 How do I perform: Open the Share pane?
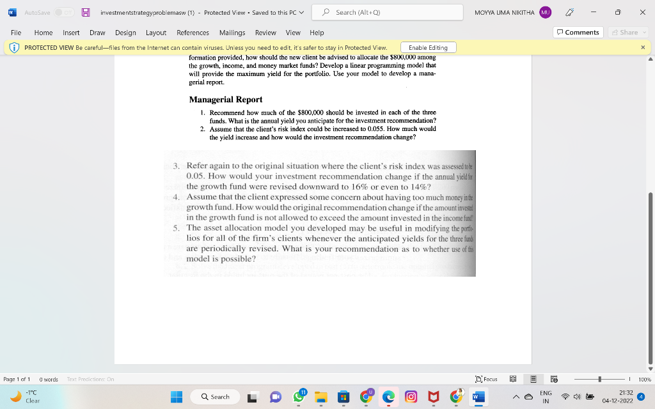click(x=626, y=33)
